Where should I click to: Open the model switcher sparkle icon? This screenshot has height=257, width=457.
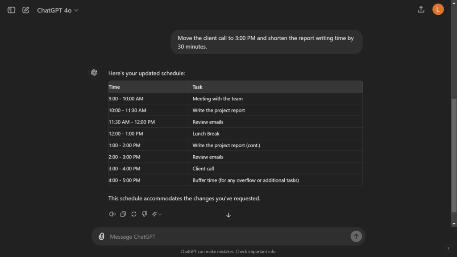coord(154,214)
